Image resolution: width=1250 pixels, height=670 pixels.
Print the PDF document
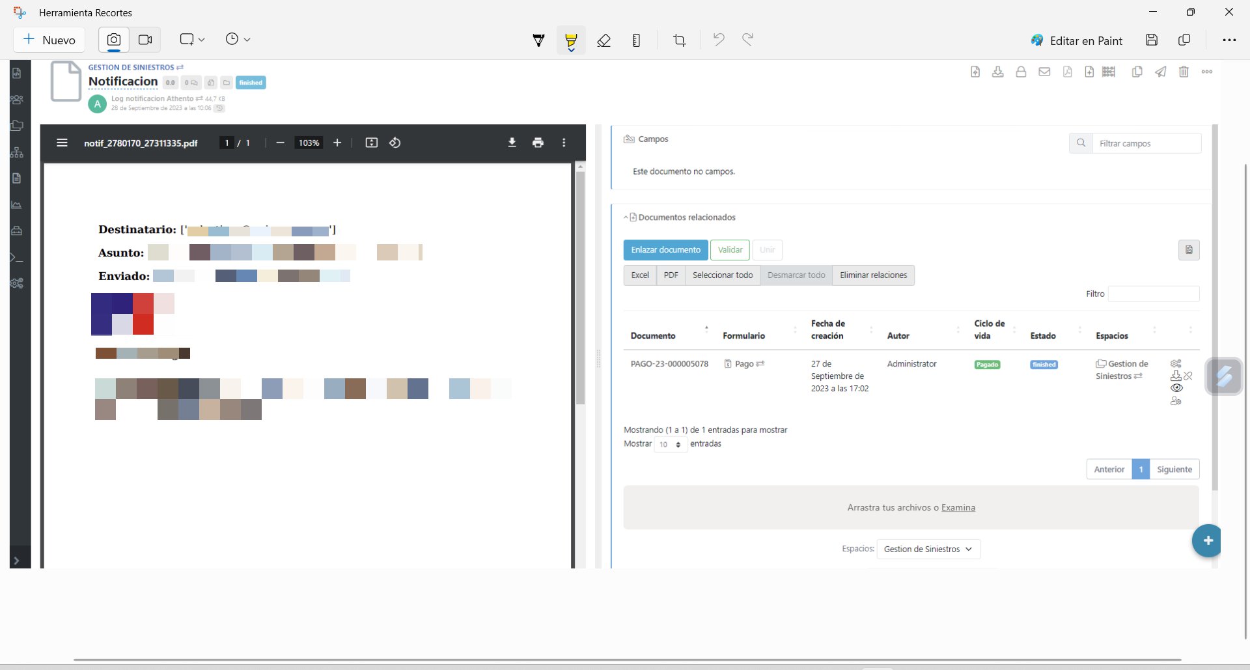pyautogui.click(x=538, y=143)
